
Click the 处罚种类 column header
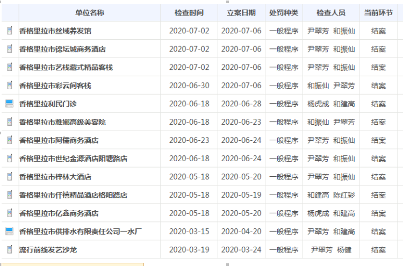tap(284, 12)
